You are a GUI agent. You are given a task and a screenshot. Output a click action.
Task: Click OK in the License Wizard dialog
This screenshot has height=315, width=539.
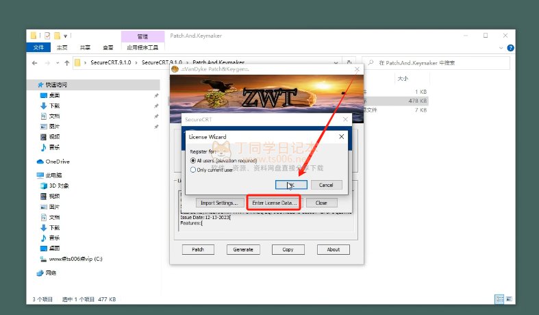(291, 185)
